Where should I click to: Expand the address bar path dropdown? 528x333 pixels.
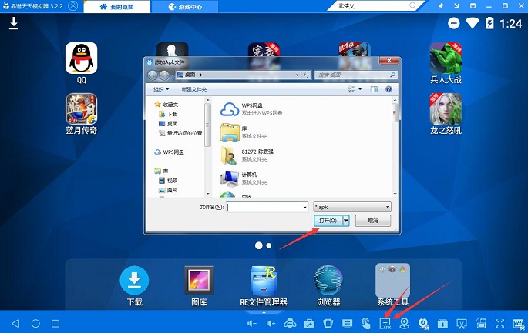(297, 75)
